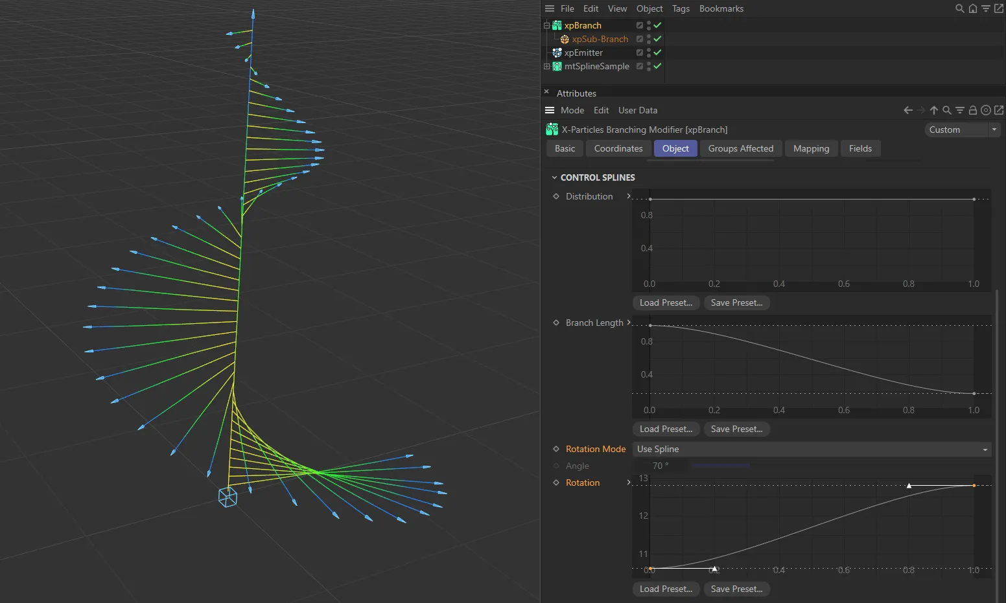Click the Angle input field showing 70 degrees
This screenshot has width=1006, height=603.
click(660, 466)
